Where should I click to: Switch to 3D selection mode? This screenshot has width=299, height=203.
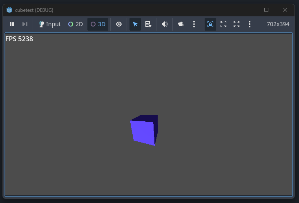coord(98,24)
